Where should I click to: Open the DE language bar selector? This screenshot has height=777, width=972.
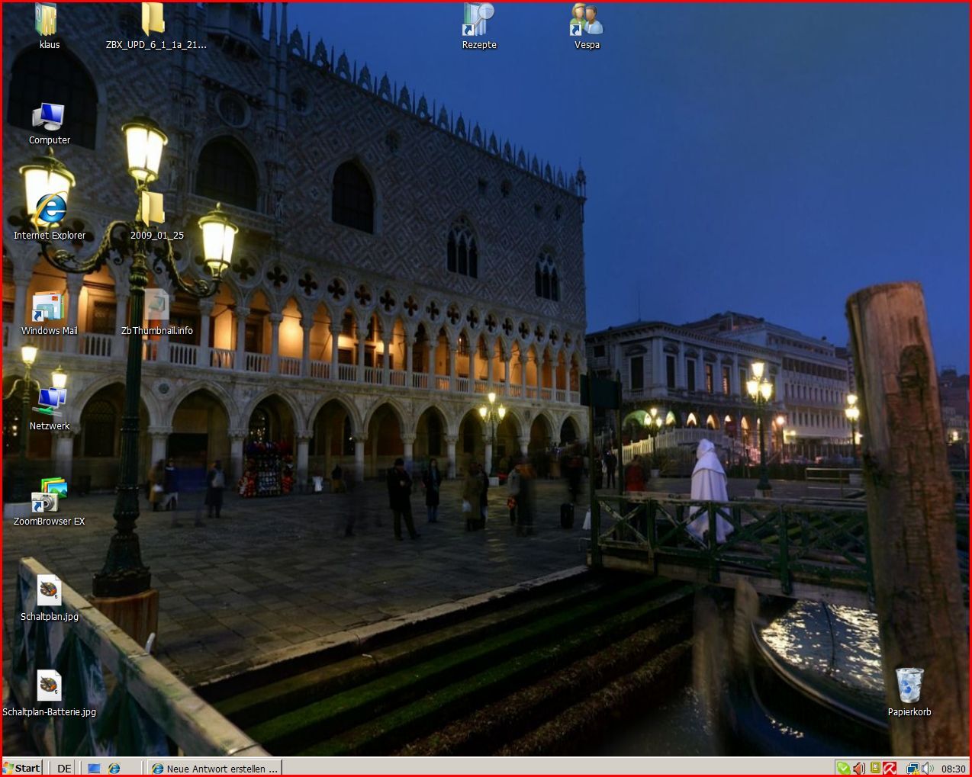pos(64,768)
